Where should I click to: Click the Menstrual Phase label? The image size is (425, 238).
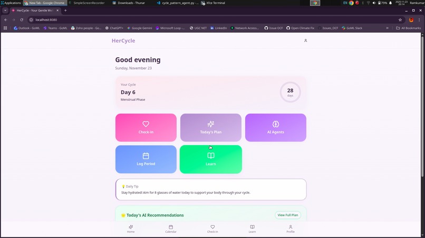pyautogui.click(x=133, y=99)
